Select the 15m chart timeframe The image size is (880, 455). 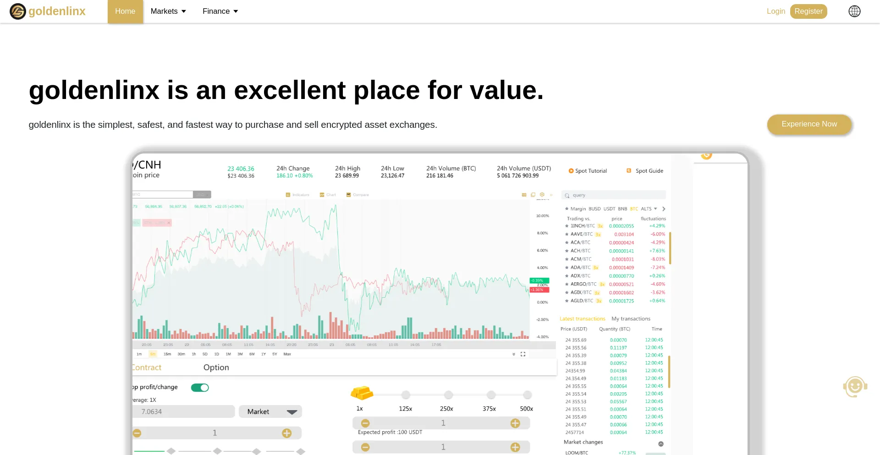point(167,354)
